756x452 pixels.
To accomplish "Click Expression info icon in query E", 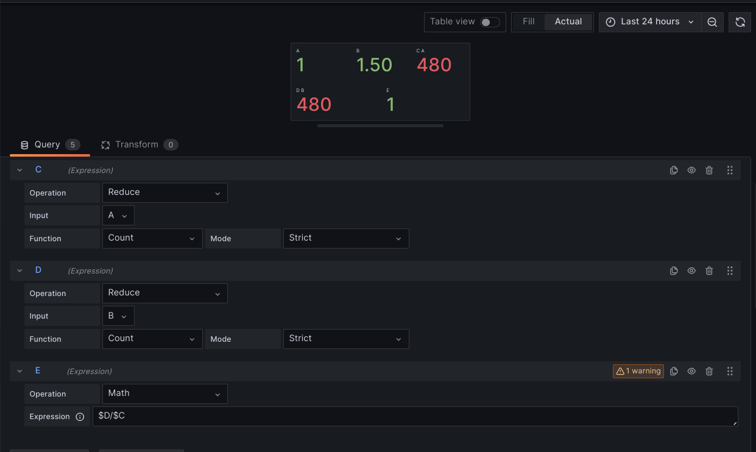I will (x=80, y=417).
